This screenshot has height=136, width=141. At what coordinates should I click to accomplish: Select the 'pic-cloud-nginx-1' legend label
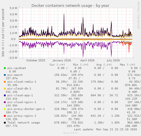(x=22, y=102)
